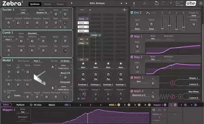Click the Modal 1 partials spectrum display

pos(40,78)
